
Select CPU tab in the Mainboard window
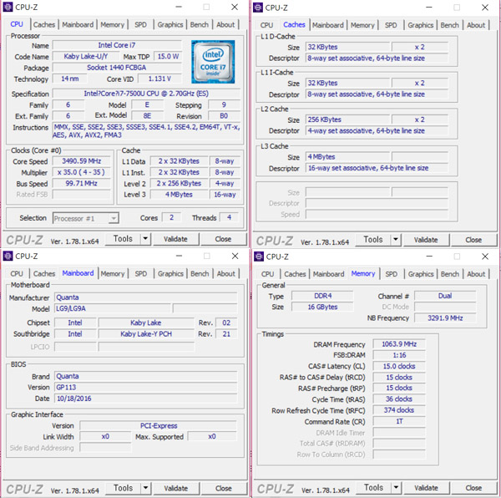coord(17,273)
